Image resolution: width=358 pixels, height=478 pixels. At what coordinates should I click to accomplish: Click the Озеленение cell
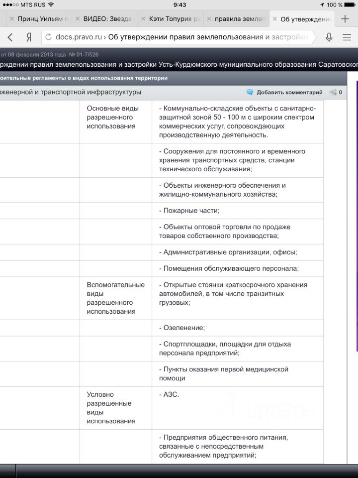coord(238,328)
